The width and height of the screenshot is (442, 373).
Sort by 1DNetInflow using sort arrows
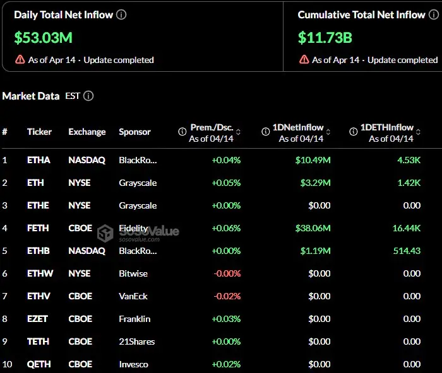[x=328, y=132]
